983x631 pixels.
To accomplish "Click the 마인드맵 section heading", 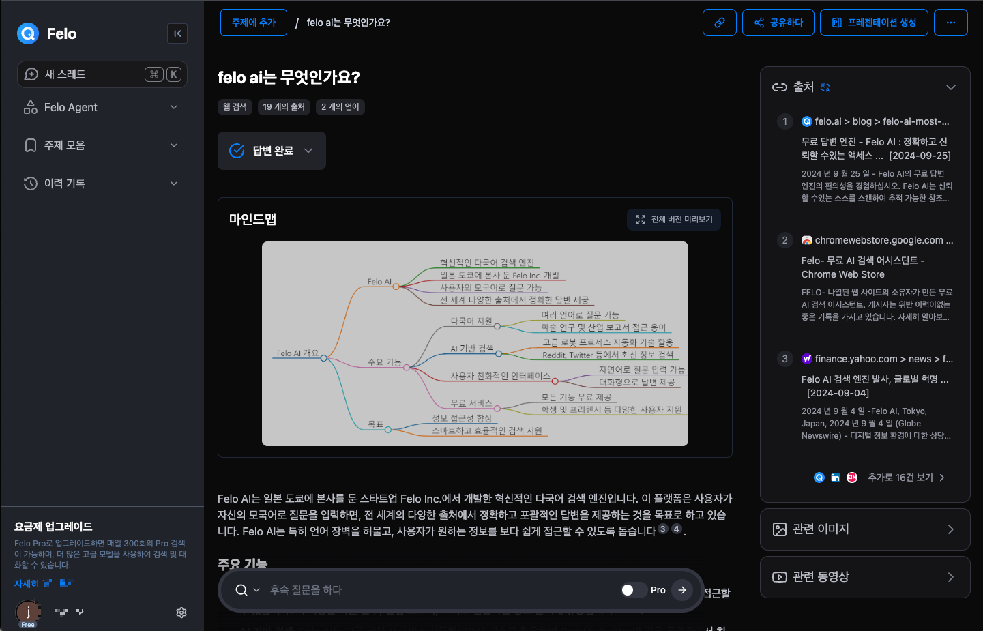I will (x=252, y=219).
